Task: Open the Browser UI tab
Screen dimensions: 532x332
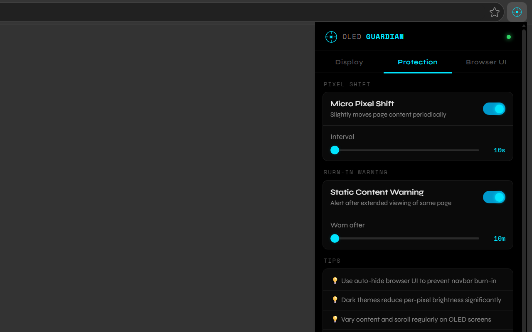Action: tap(486, 62)
